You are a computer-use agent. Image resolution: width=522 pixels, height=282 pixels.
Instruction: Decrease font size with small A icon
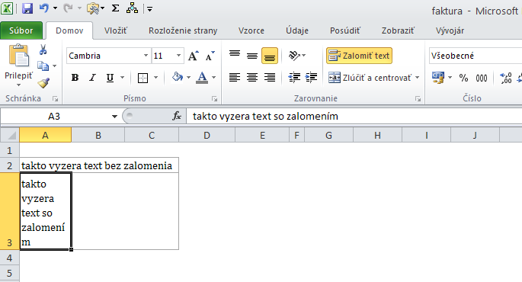(210, 56)
